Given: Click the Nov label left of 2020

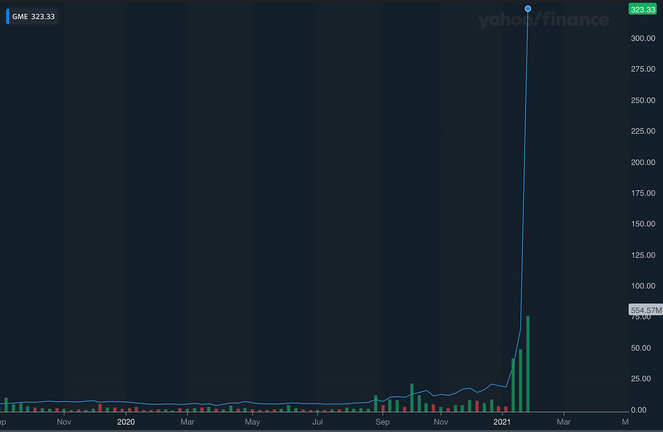Looking at the screenshot, I should tap(64, 422).
